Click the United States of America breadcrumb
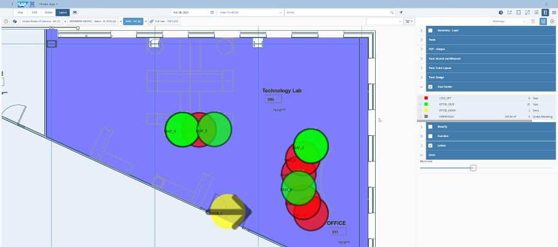Screen dimensions: 558x247 click(41, 22)
